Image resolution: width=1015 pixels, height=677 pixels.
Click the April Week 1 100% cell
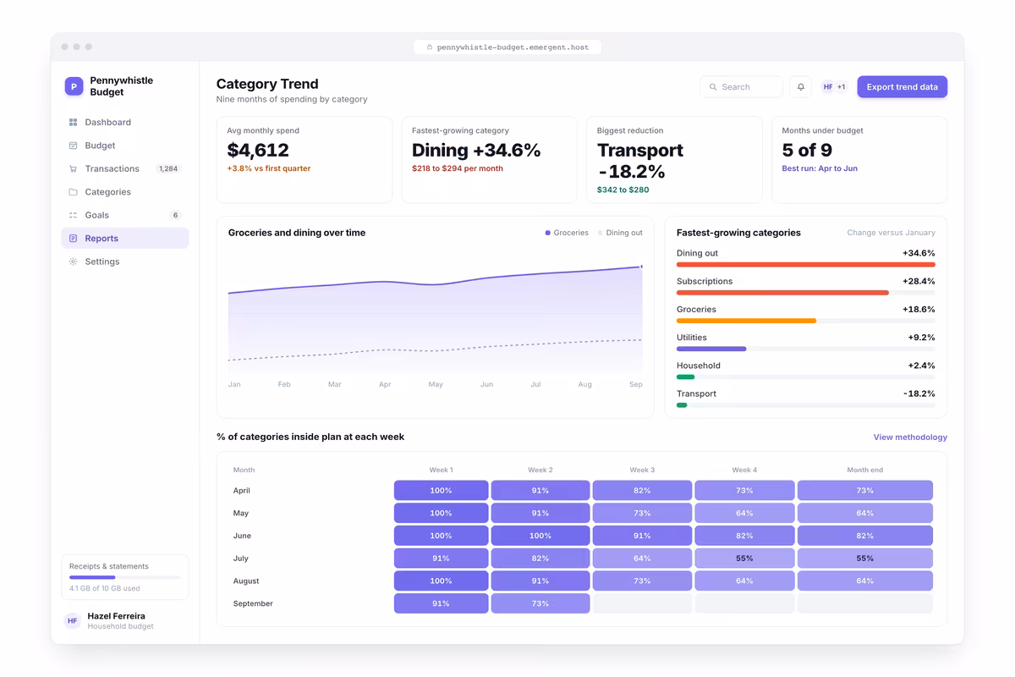pyautogui.click(x=441, y=491)
